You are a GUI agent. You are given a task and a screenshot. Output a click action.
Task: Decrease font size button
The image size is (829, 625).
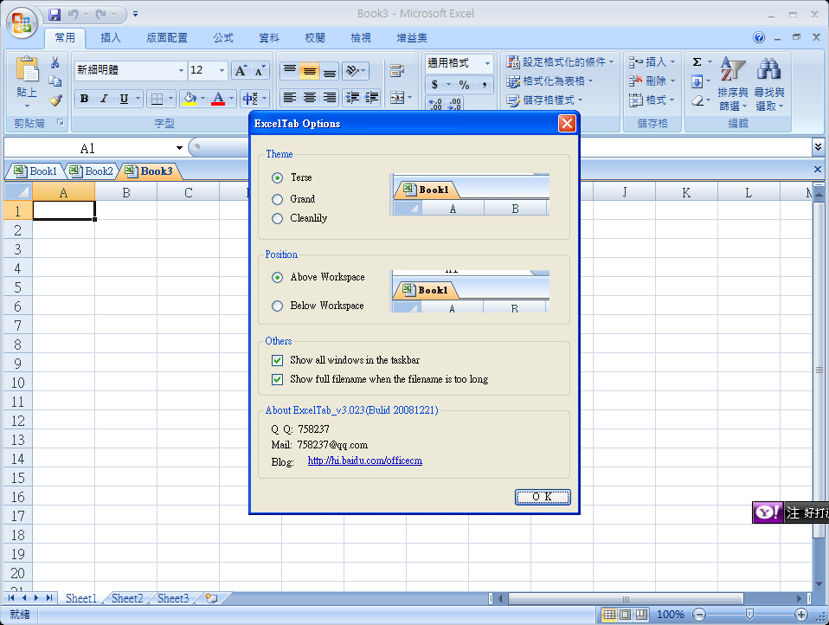260,70
